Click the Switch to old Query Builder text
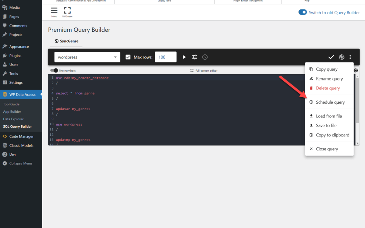The image size is (365, 228). [334, 12]
